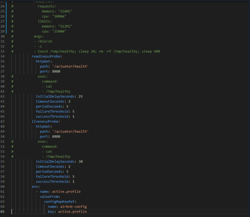Screen dimensions: 250x217
Task: Click valueFrom on line 62
Action: [x=49, y=196]
